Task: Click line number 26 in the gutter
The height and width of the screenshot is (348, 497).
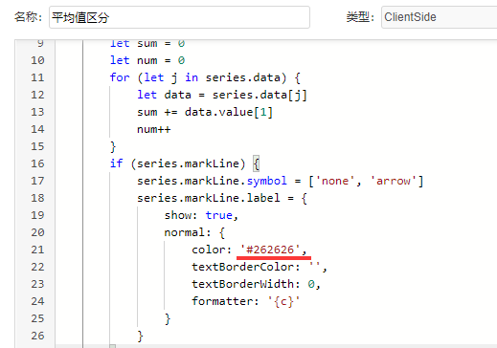Action: click(37, 336)
